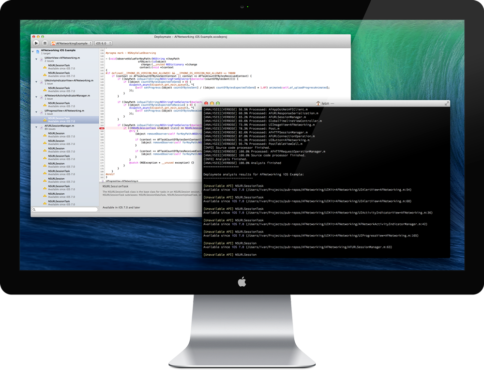Screen dimensions: 484x370
Task: Click the Terminal line "Processed: AFURLResponseSerialization.m"
Action: [261, 113]
